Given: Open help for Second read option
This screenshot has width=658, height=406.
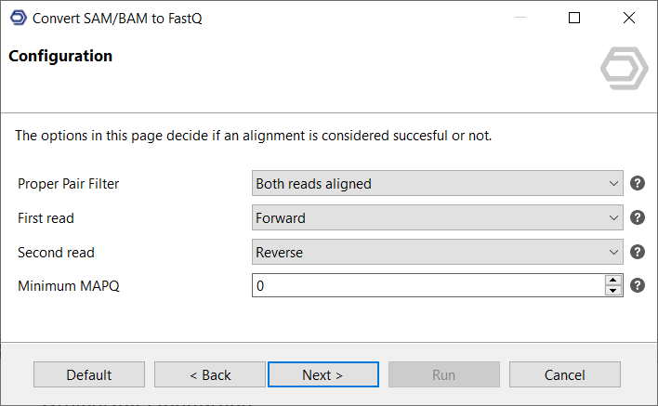Looking at the screenshot, I should pyautogui.click(x=638, y=252).
